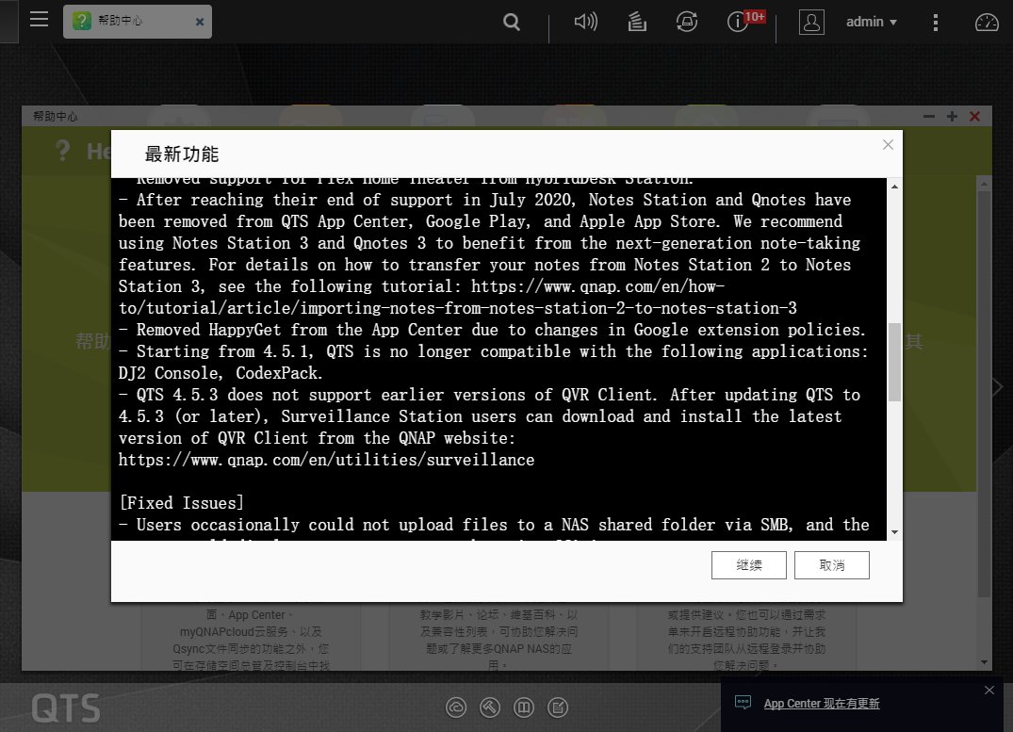Click scroll down arrow in release notes

(895, 532)
